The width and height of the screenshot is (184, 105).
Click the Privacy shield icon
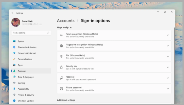coord(14,95)
